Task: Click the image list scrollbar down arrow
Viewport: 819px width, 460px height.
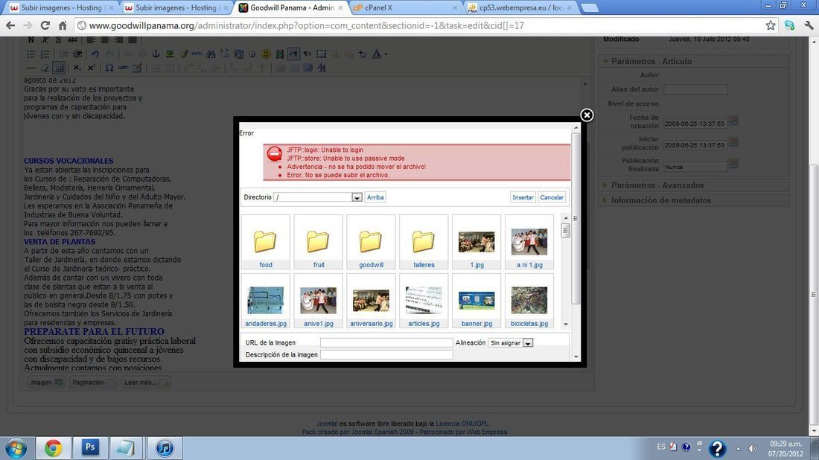Action: [x=566, y=325]
